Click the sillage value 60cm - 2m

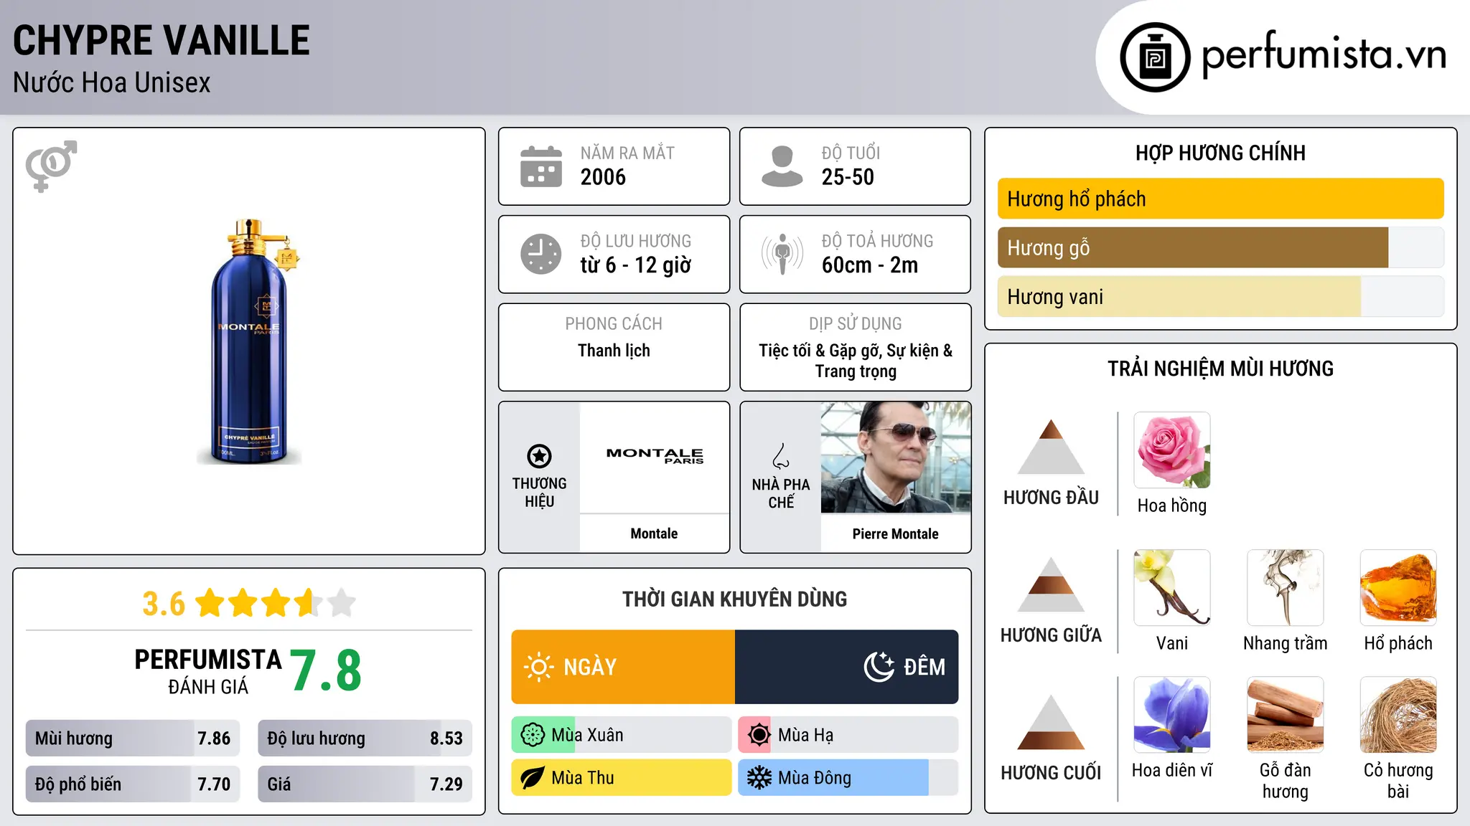pyautogui.click(x=870, y=265)
